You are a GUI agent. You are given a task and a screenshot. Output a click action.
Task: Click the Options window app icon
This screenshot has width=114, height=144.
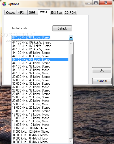tap(4, 4)
